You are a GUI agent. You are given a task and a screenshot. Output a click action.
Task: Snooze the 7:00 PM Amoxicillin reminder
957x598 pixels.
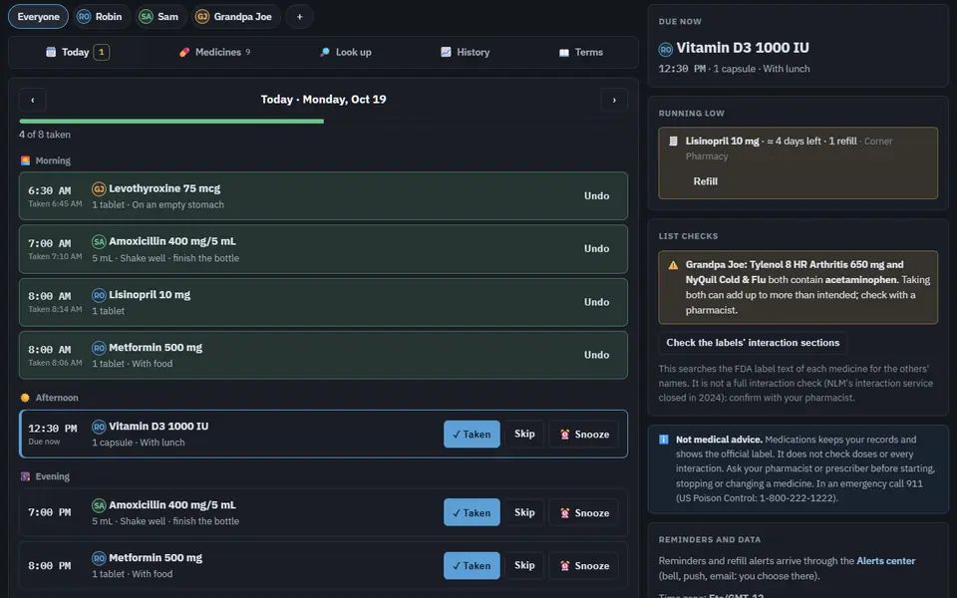pyautogui.click(x=584, y=512)
